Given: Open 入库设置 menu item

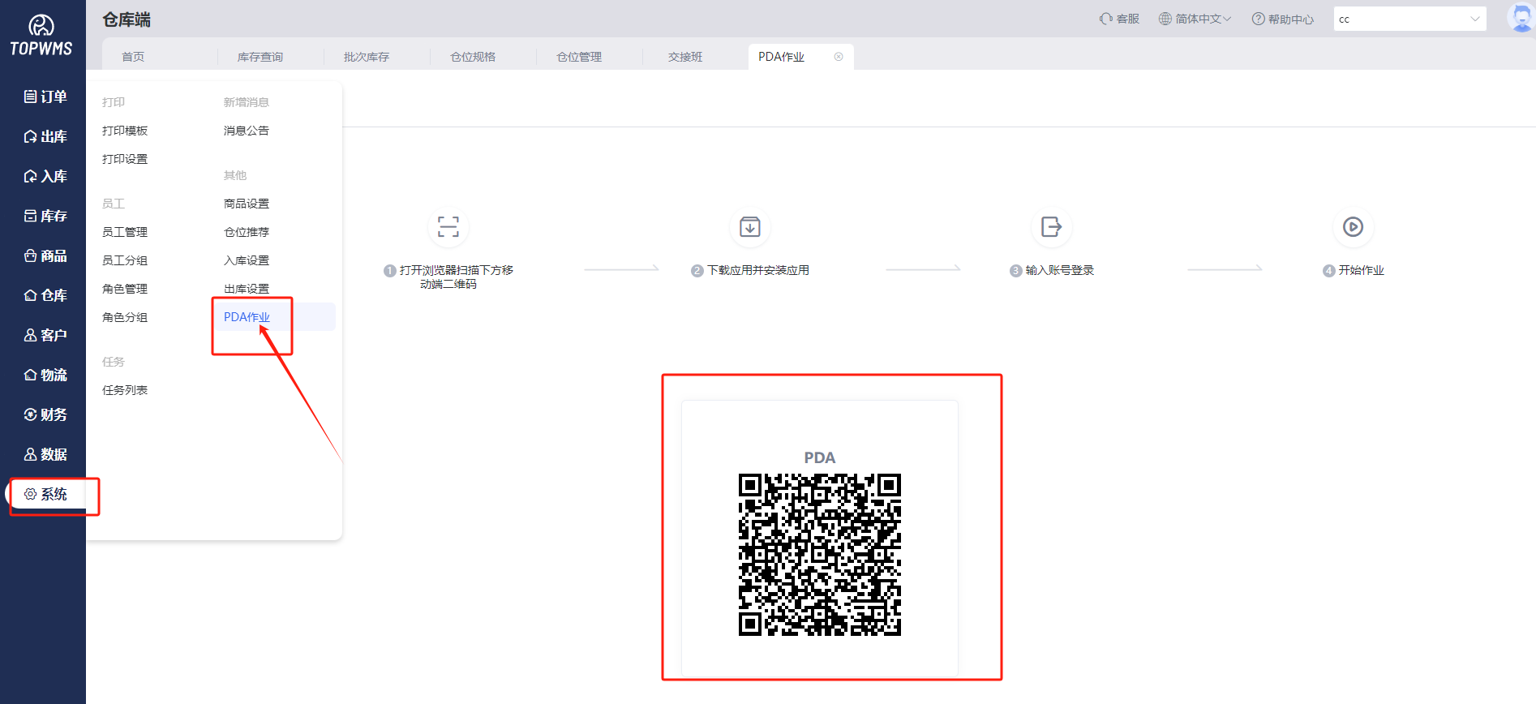Looking at the screenshot, I should (x=247, y=260).
